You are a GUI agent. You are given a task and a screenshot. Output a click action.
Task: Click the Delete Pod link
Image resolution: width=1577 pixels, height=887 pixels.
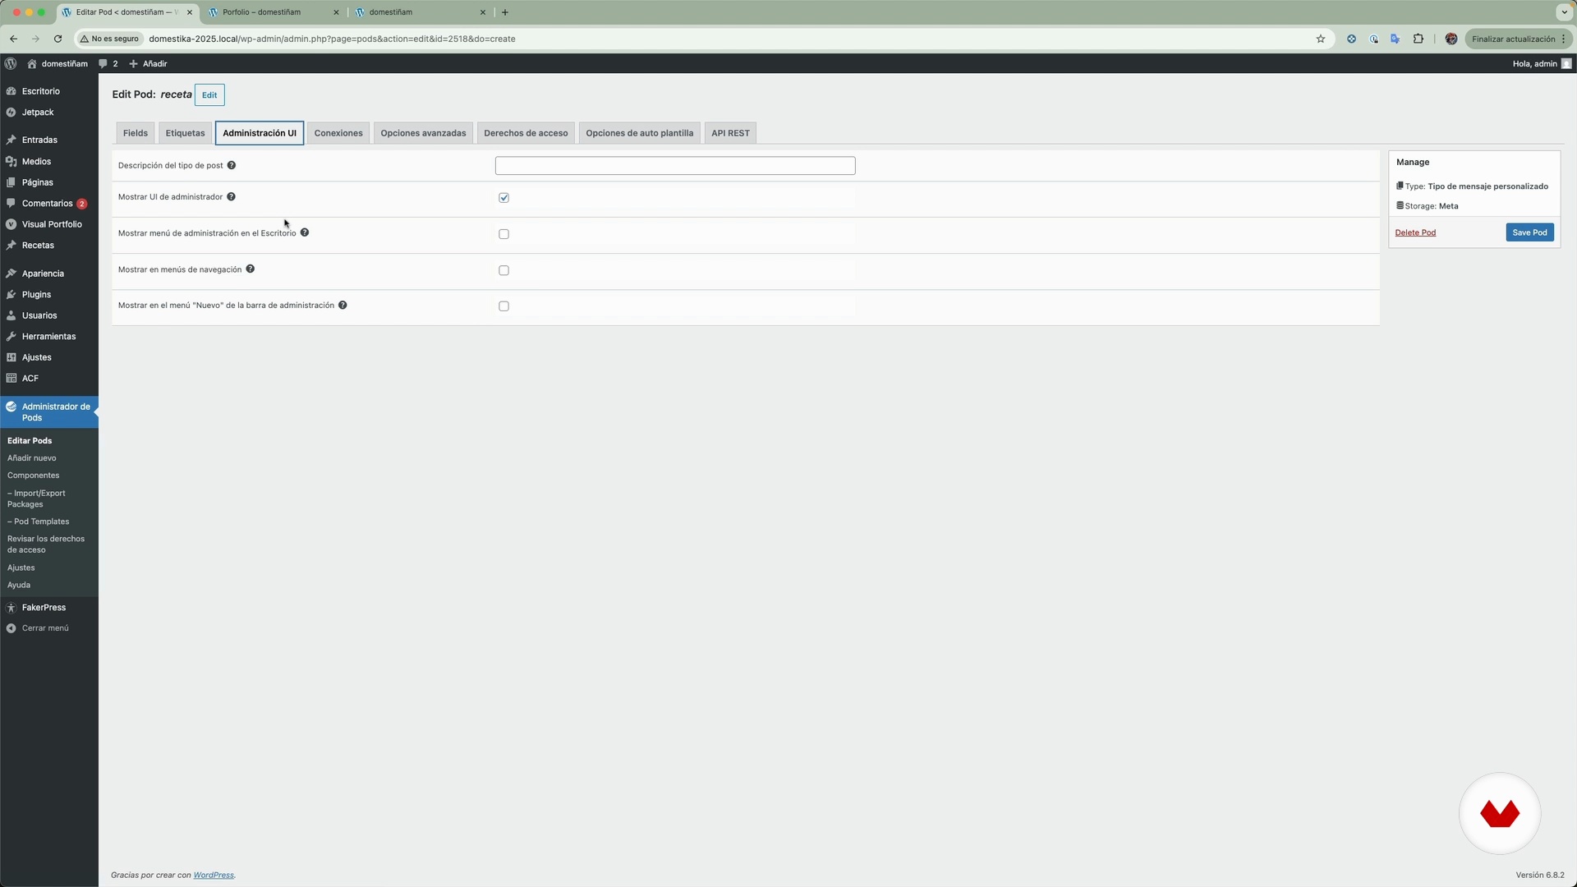click(x=1415, y=232)
